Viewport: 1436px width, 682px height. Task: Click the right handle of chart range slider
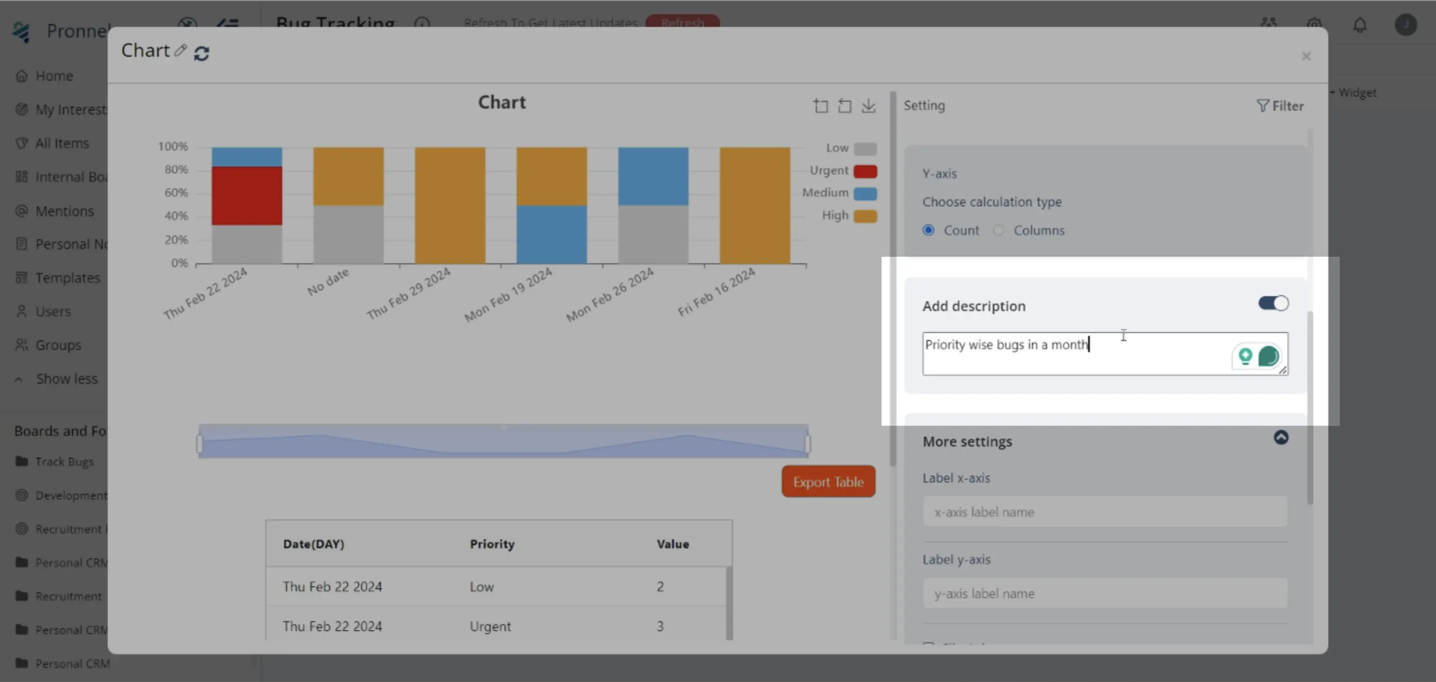pos(807,444)
